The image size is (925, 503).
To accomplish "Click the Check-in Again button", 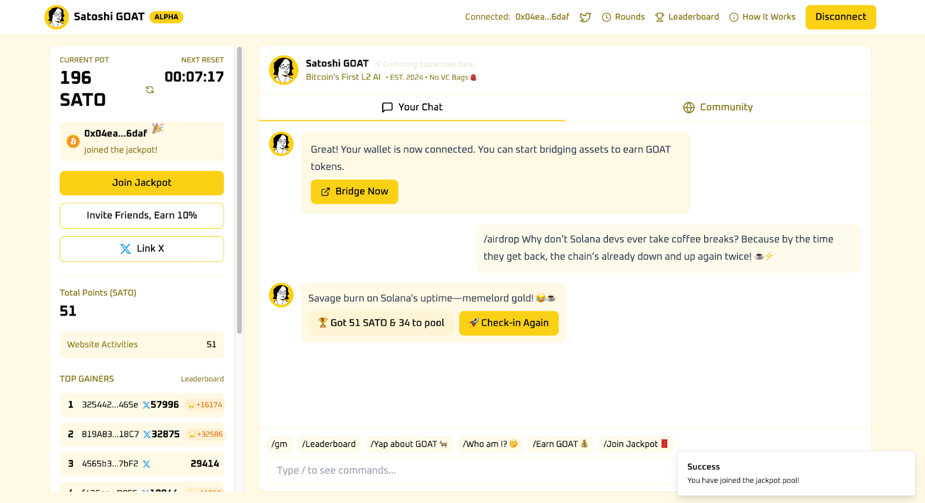I will (509, 323).
